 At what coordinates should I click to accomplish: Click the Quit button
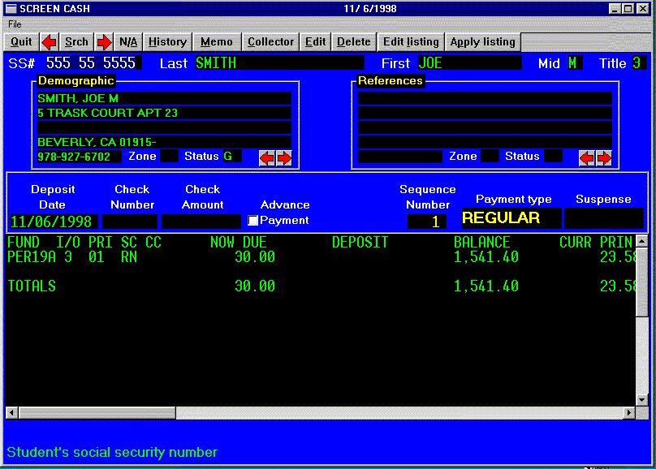(x=21, y=42)
